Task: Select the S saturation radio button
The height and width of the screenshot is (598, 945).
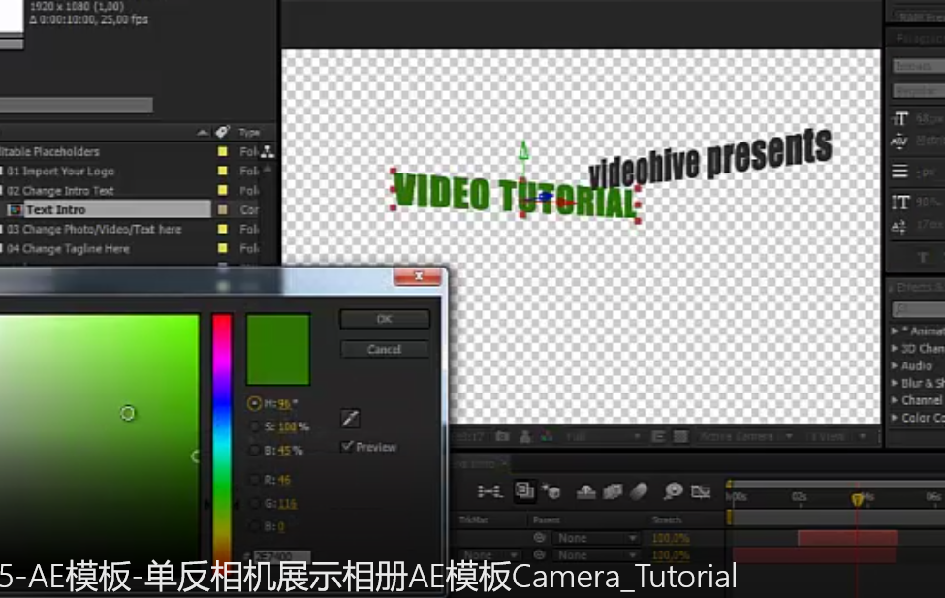Action: point(254,426)
